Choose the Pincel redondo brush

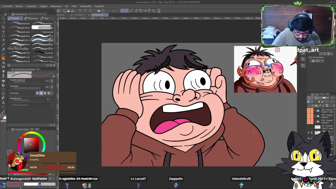pos(19,24)
